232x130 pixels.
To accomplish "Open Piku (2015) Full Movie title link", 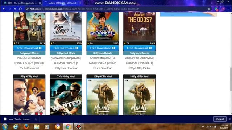I will tap(29, 63).
